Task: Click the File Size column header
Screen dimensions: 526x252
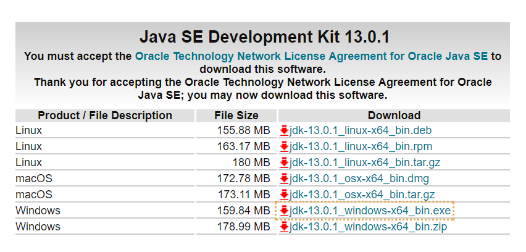Action: (236, 115)
